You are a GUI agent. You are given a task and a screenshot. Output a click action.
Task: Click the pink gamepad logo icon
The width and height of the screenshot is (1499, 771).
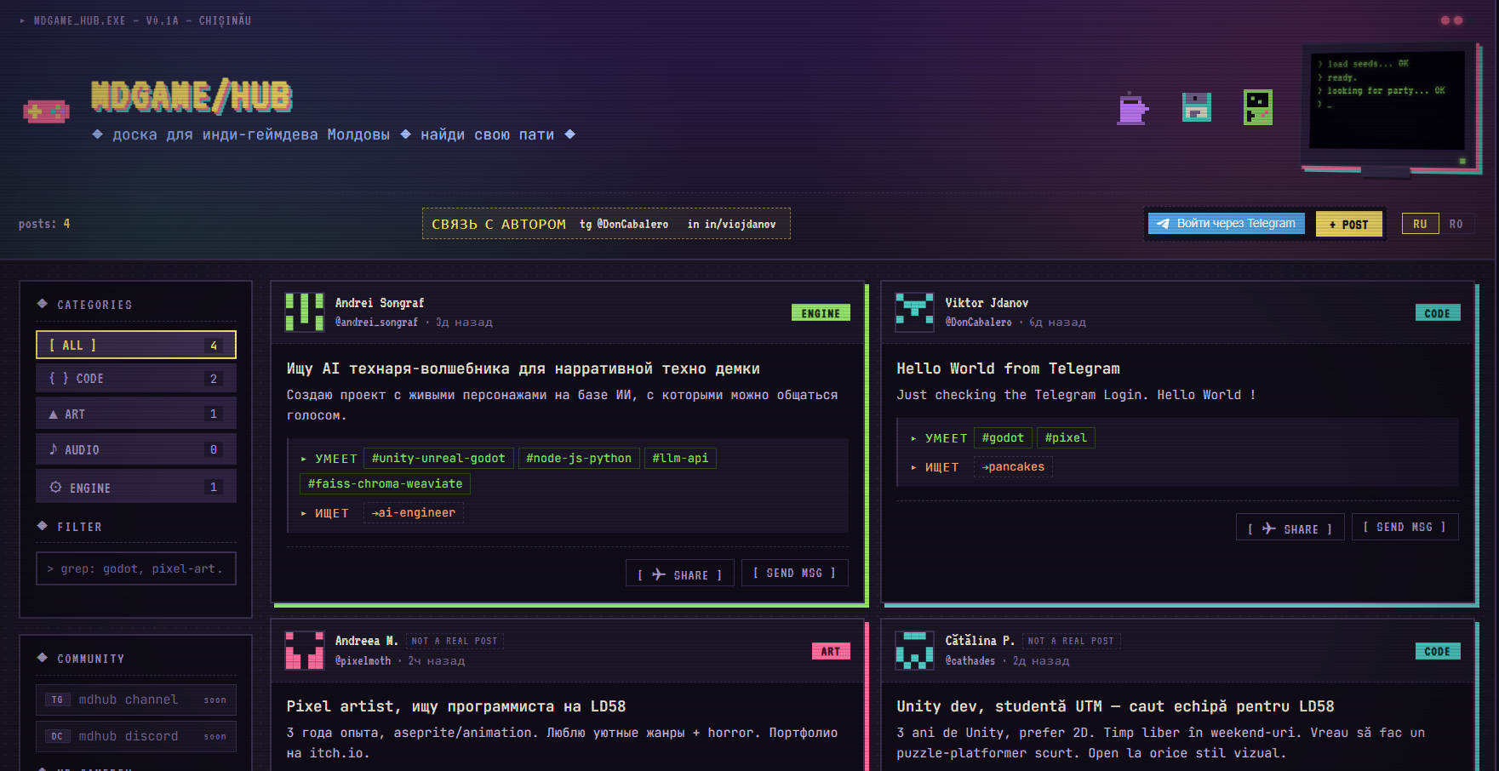[x=46, y=111]
